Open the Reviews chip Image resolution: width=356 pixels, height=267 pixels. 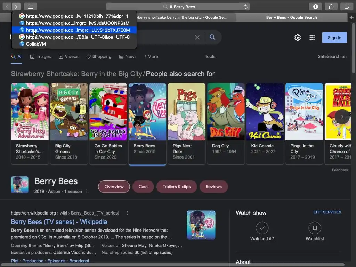click(214, 187)
